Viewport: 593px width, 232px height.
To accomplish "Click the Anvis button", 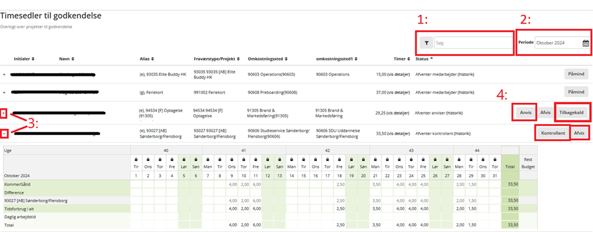I will [525, 112].
